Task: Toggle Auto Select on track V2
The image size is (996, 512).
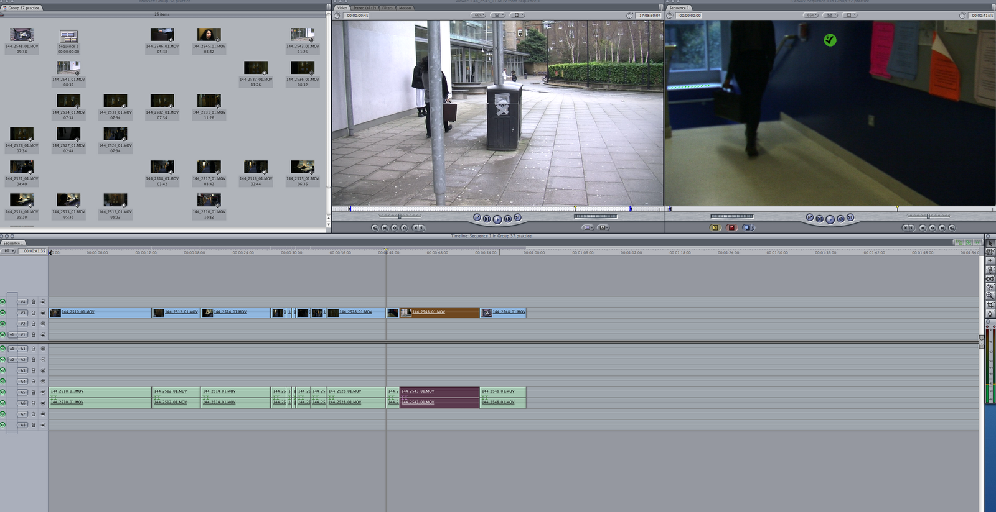Action: point(43,324)
